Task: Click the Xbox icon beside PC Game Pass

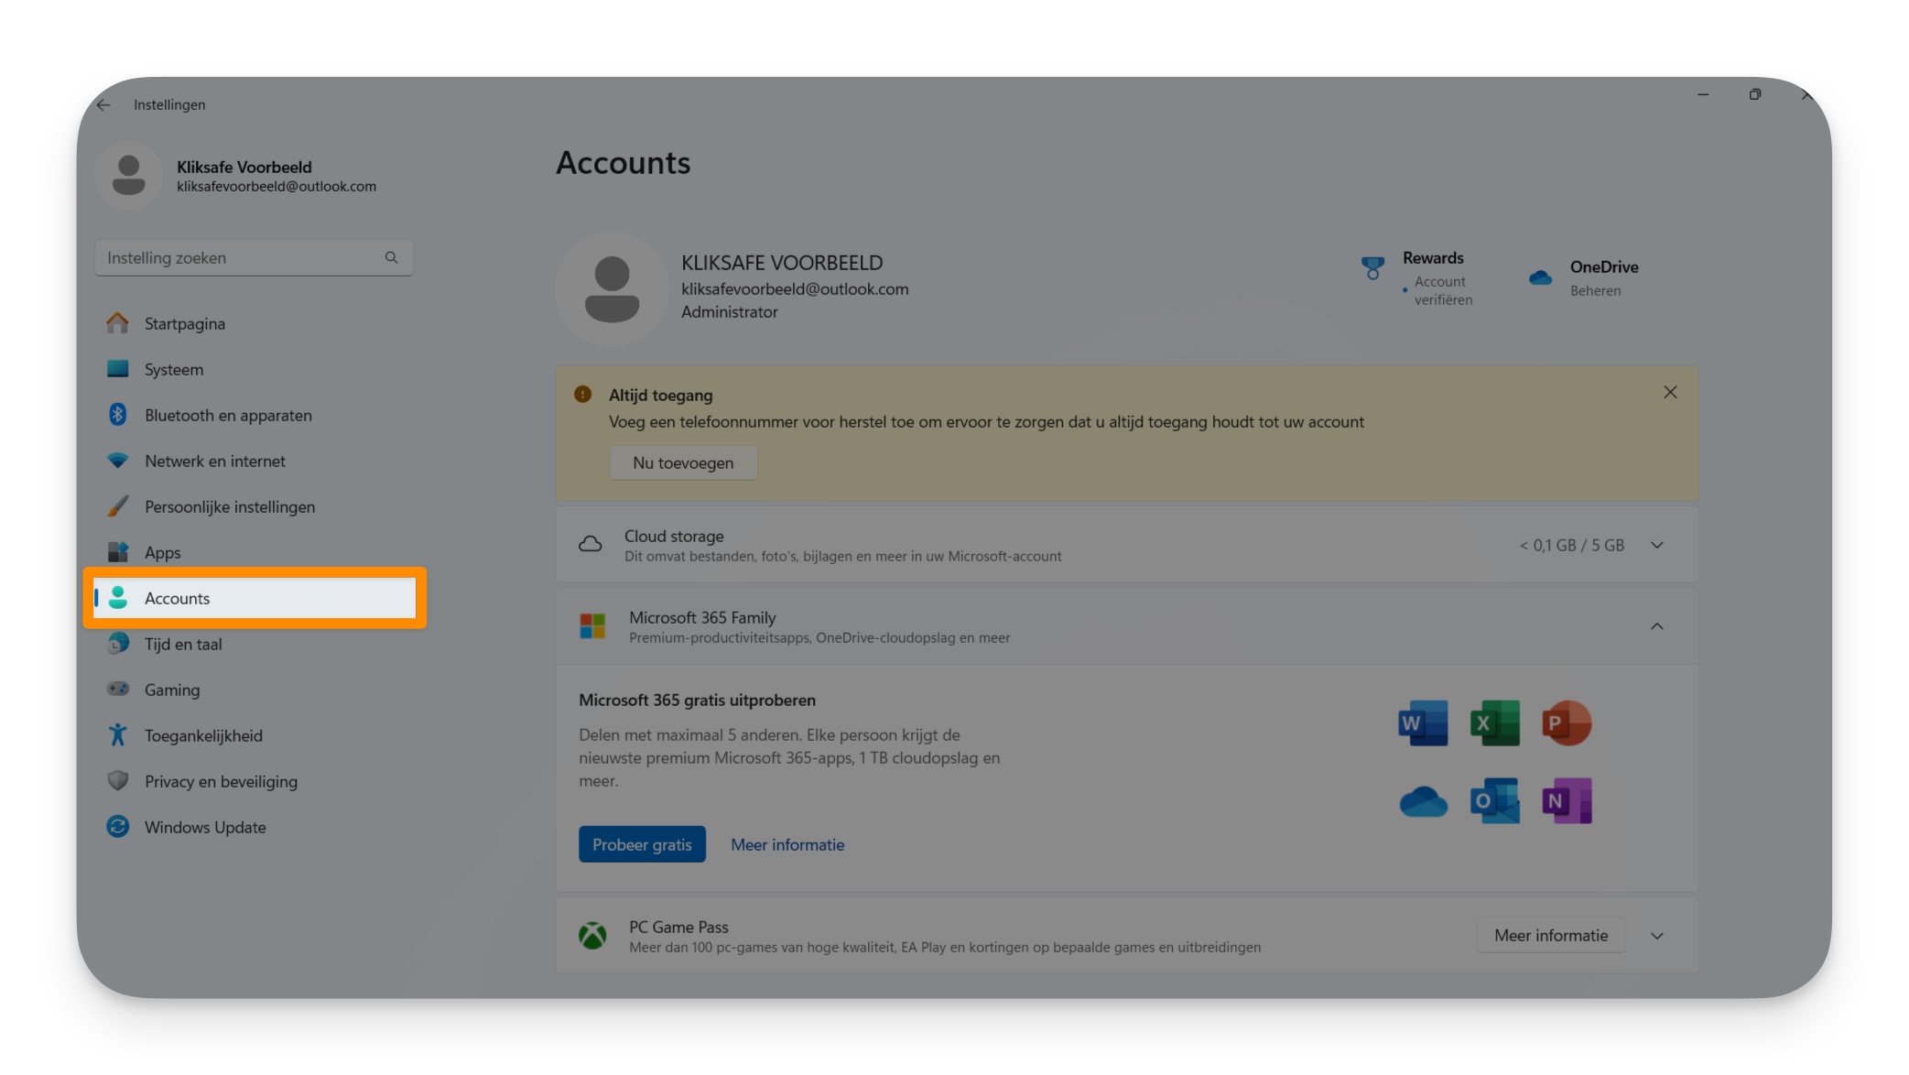Action: click(x=592, y=936)
